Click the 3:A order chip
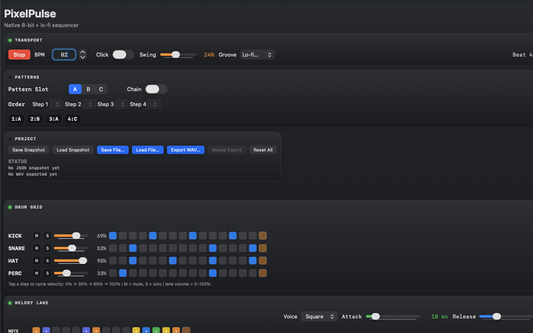The height and width of the screenshot is (333, 533). (54, 119)
